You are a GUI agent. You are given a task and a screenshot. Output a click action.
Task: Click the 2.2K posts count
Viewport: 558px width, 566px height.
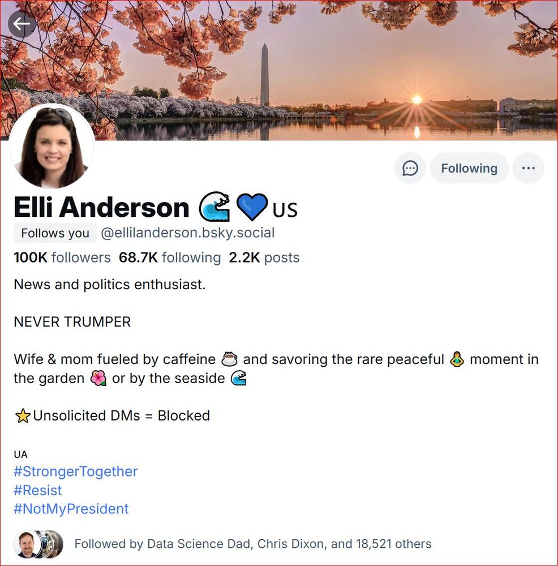tap(264, 258)
